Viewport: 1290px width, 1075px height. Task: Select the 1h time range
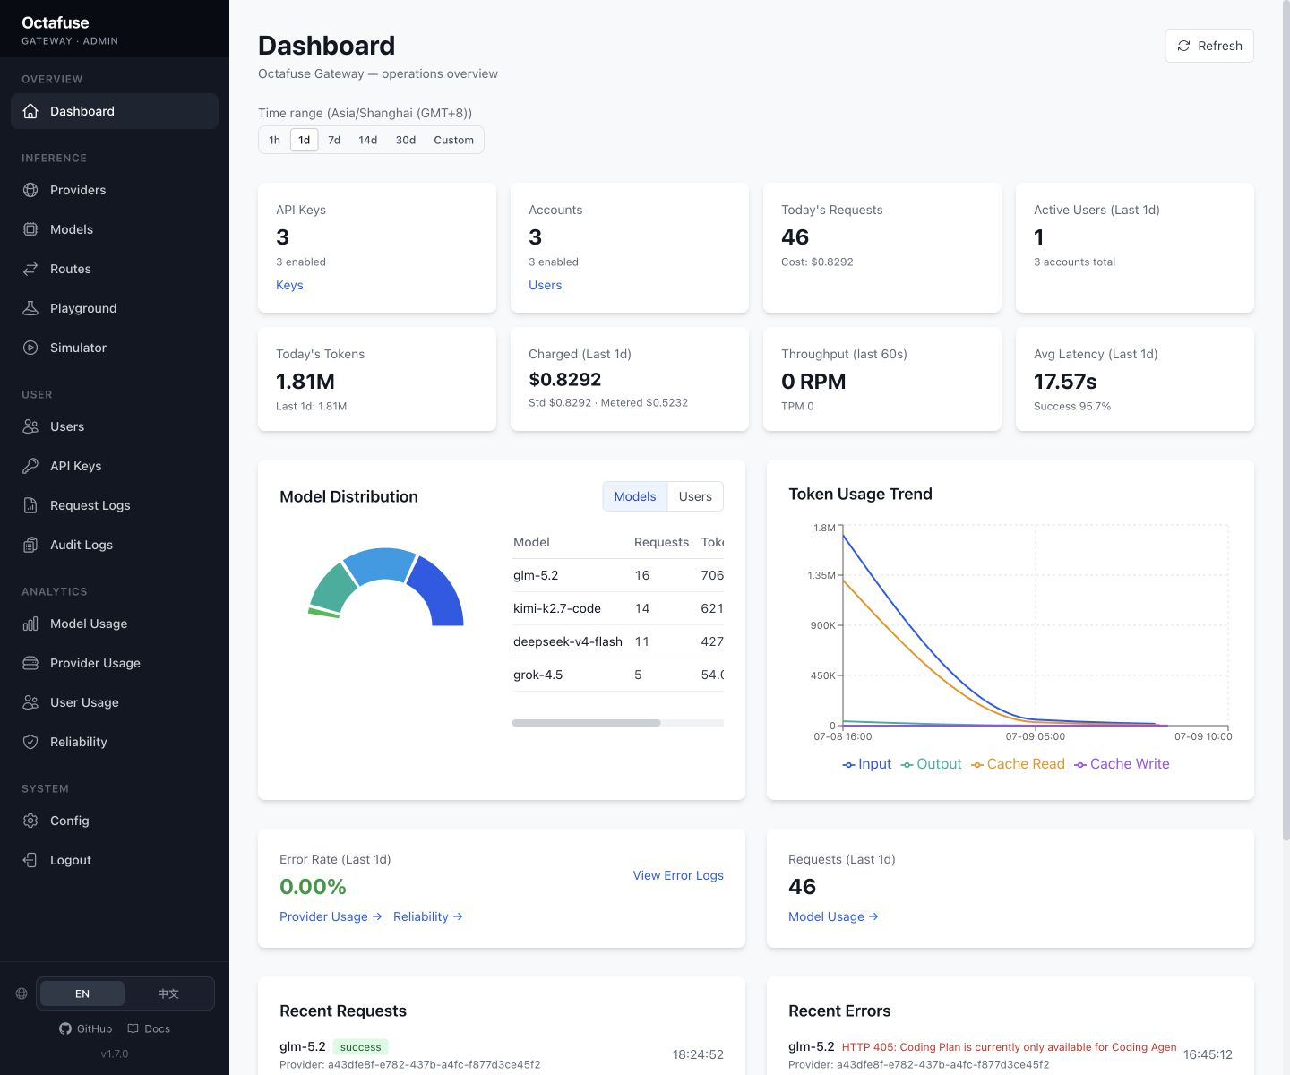point(275,140)
